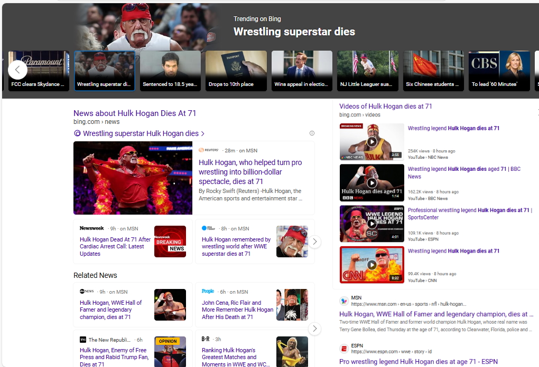
Task: Advance the top news cards with arrow
Action: [314, 242]
